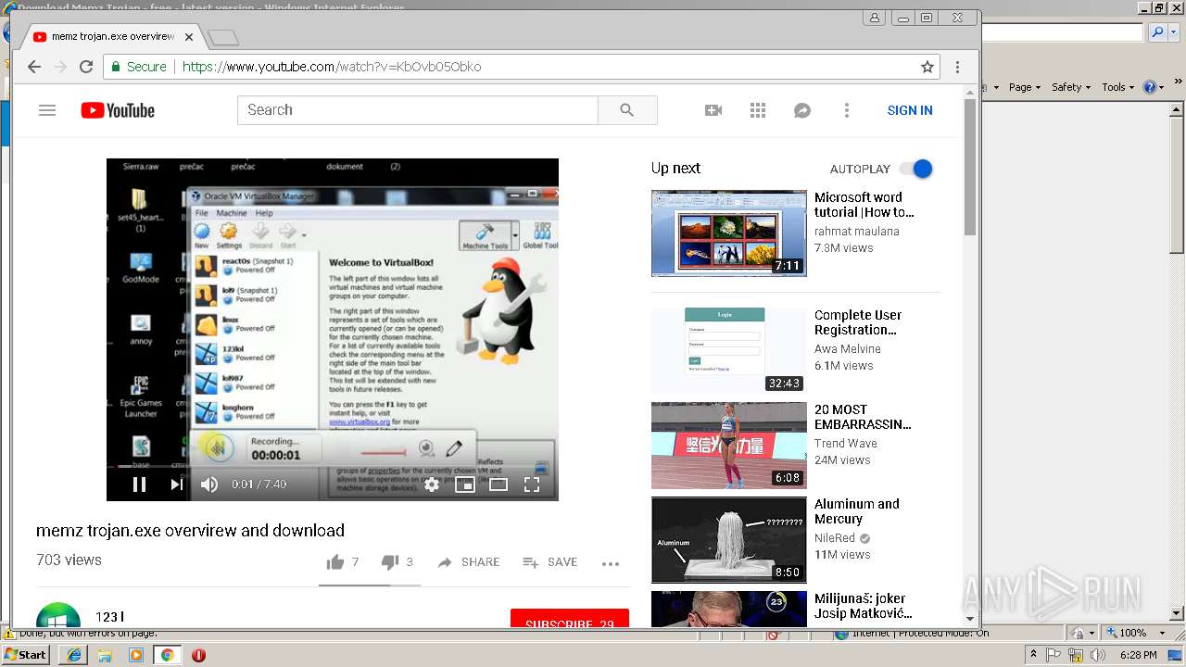Open the Chrome three-dot menu

(x=957, y=67)
